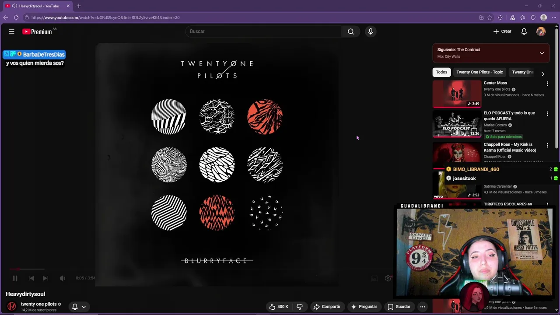560x315 pixels.
Task: Skip to previous video in playlist
Action: click(x=31, y=278)
